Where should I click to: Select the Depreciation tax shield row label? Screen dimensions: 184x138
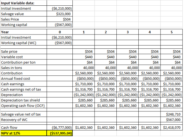click(20, 100)
